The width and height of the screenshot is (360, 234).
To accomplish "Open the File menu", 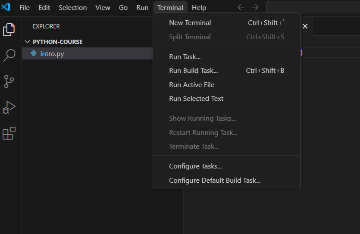I will tap(25, 8).
